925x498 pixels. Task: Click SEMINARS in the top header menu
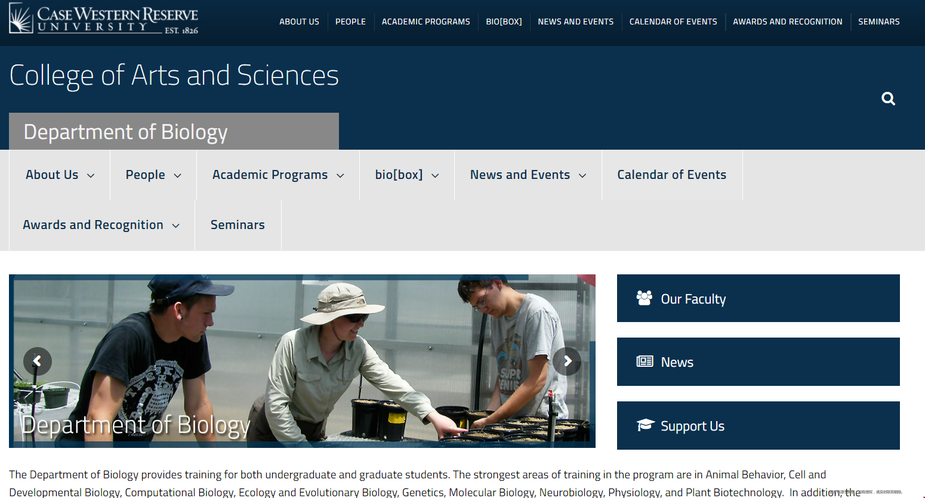tap(878, 21)
